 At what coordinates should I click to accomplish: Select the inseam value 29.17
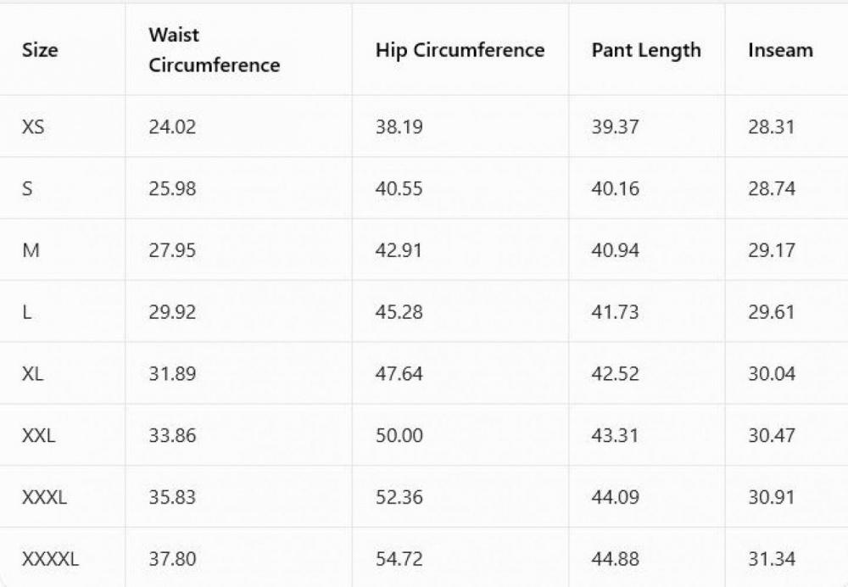pyautogui.click(x=771, y=250)
